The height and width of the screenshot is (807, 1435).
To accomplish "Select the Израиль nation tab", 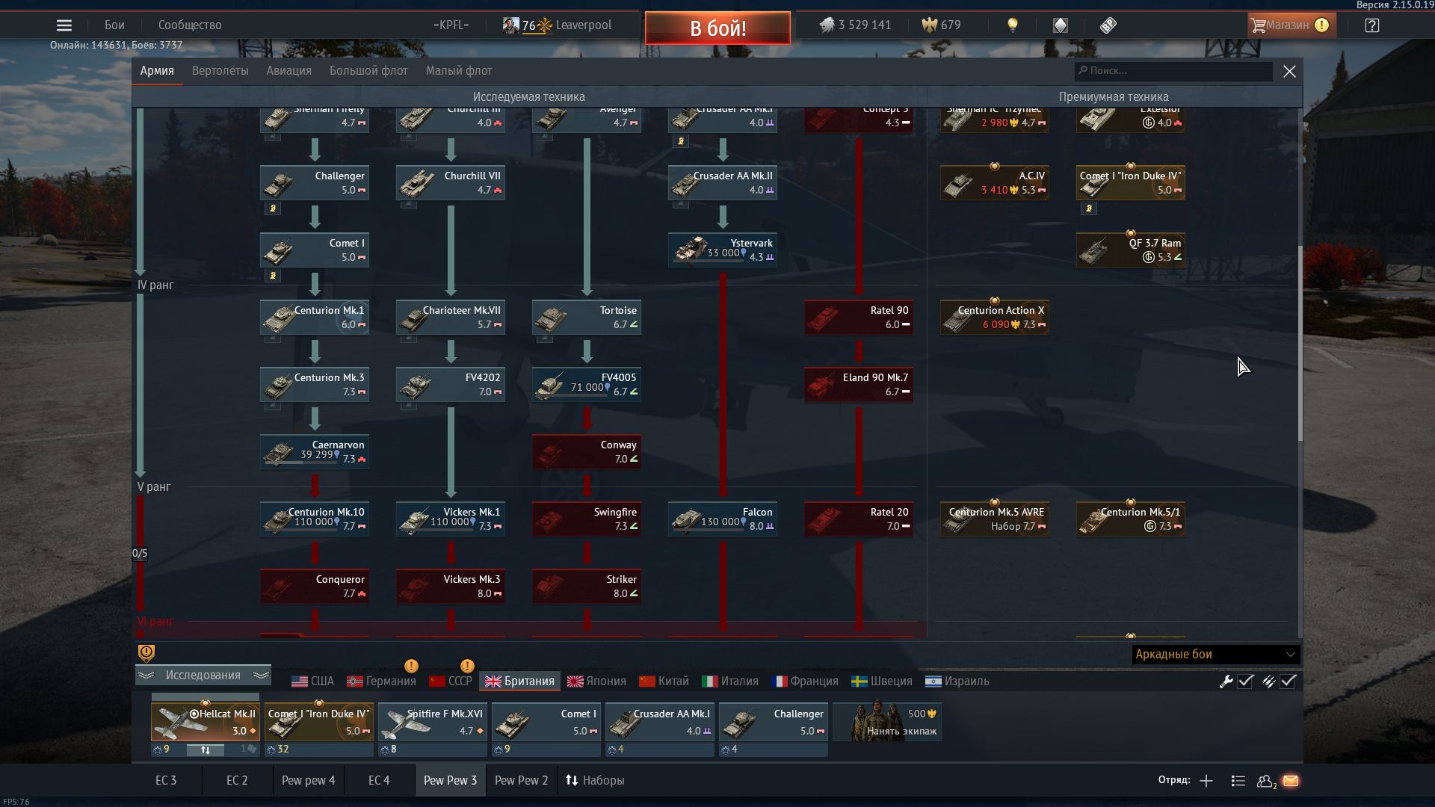I will (x=957, y=681).
